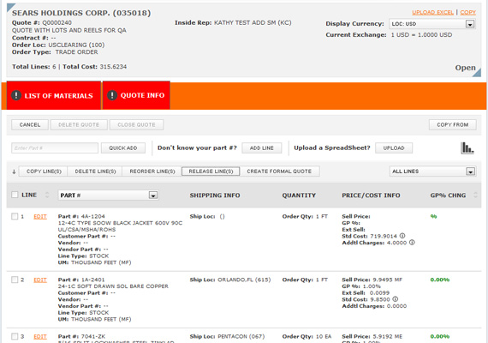The height and width of the screenshot is (343, 488).
Task: Click the Enter Part # input field
Action: [55, 148]
